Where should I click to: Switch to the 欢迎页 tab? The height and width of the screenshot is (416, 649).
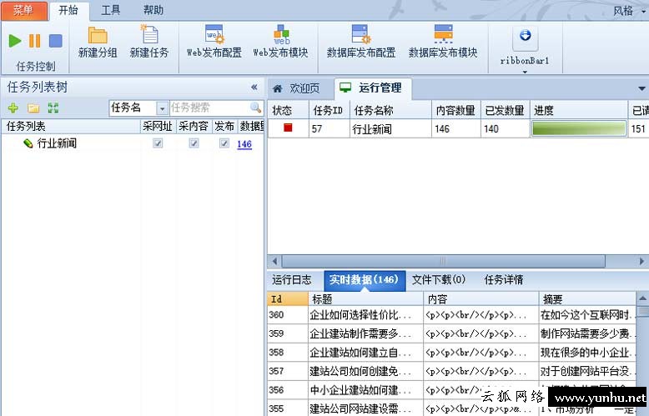[x=299, y=88]
